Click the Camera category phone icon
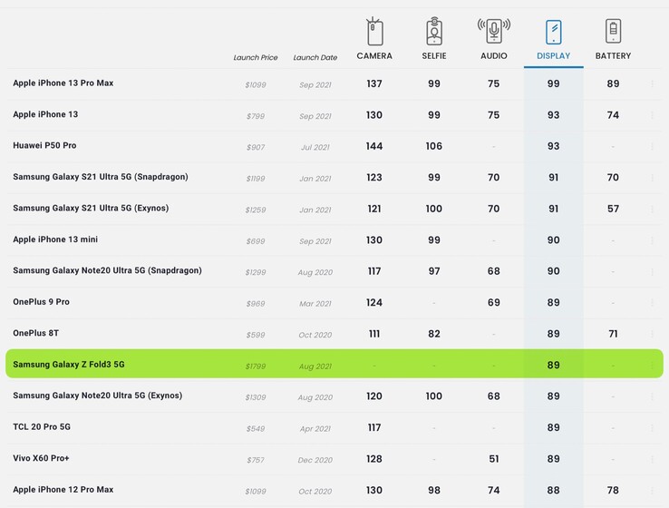Image resolution: width=669 pixels, height=508 pixels. tap(374, 31)
